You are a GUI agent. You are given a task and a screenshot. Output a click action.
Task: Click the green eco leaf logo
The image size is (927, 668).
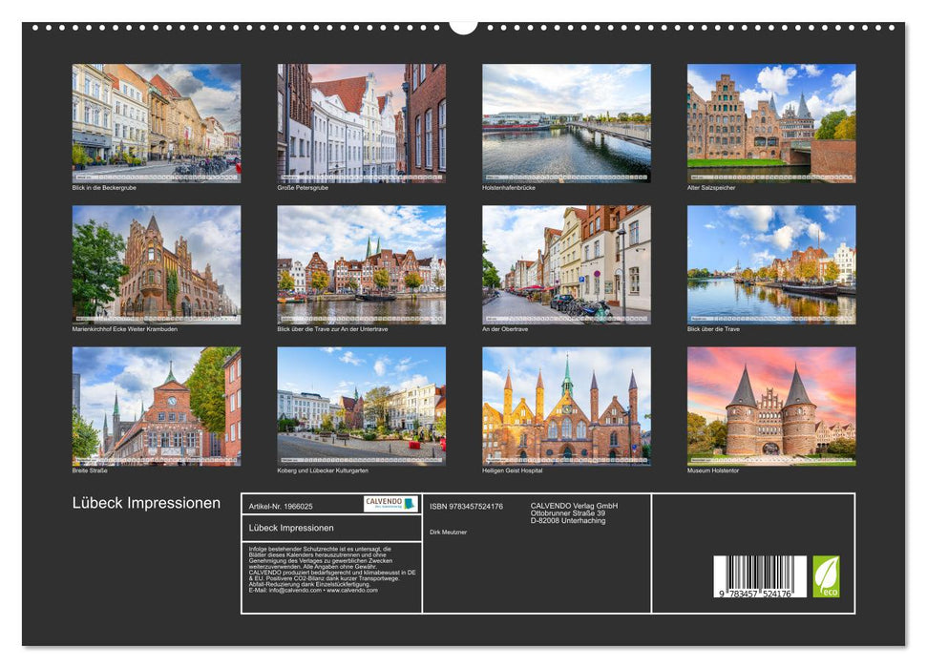click(x=826, y=576)
